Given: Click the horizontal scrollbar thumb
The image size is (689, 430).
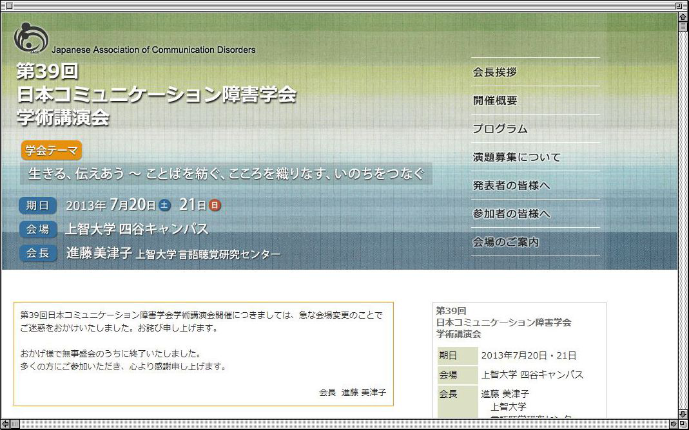Looking at the screenshot, I should click(x=14, y=424).
